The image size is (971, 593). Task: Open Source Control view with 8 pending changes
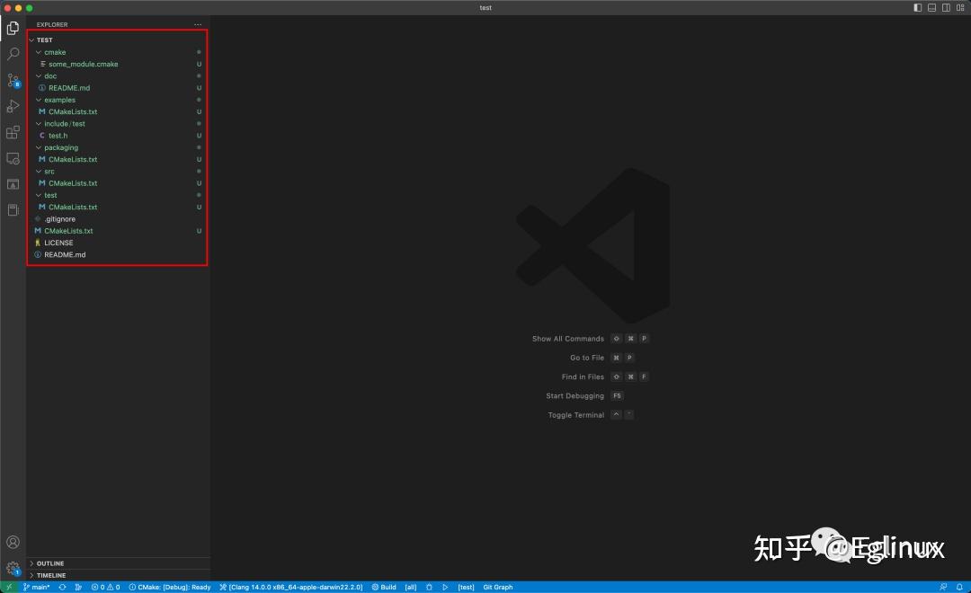click(x=13, y=80)
